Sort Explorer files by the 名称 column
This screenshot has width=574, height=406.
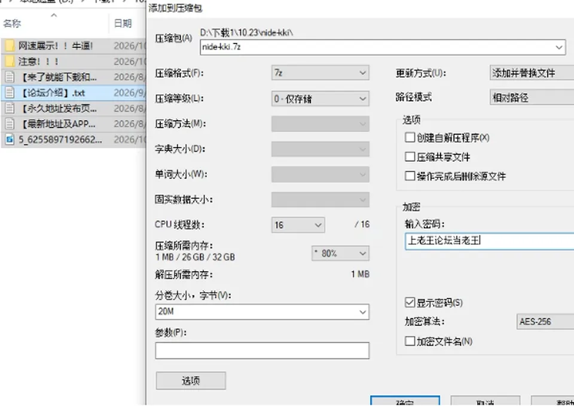[12, 24]
